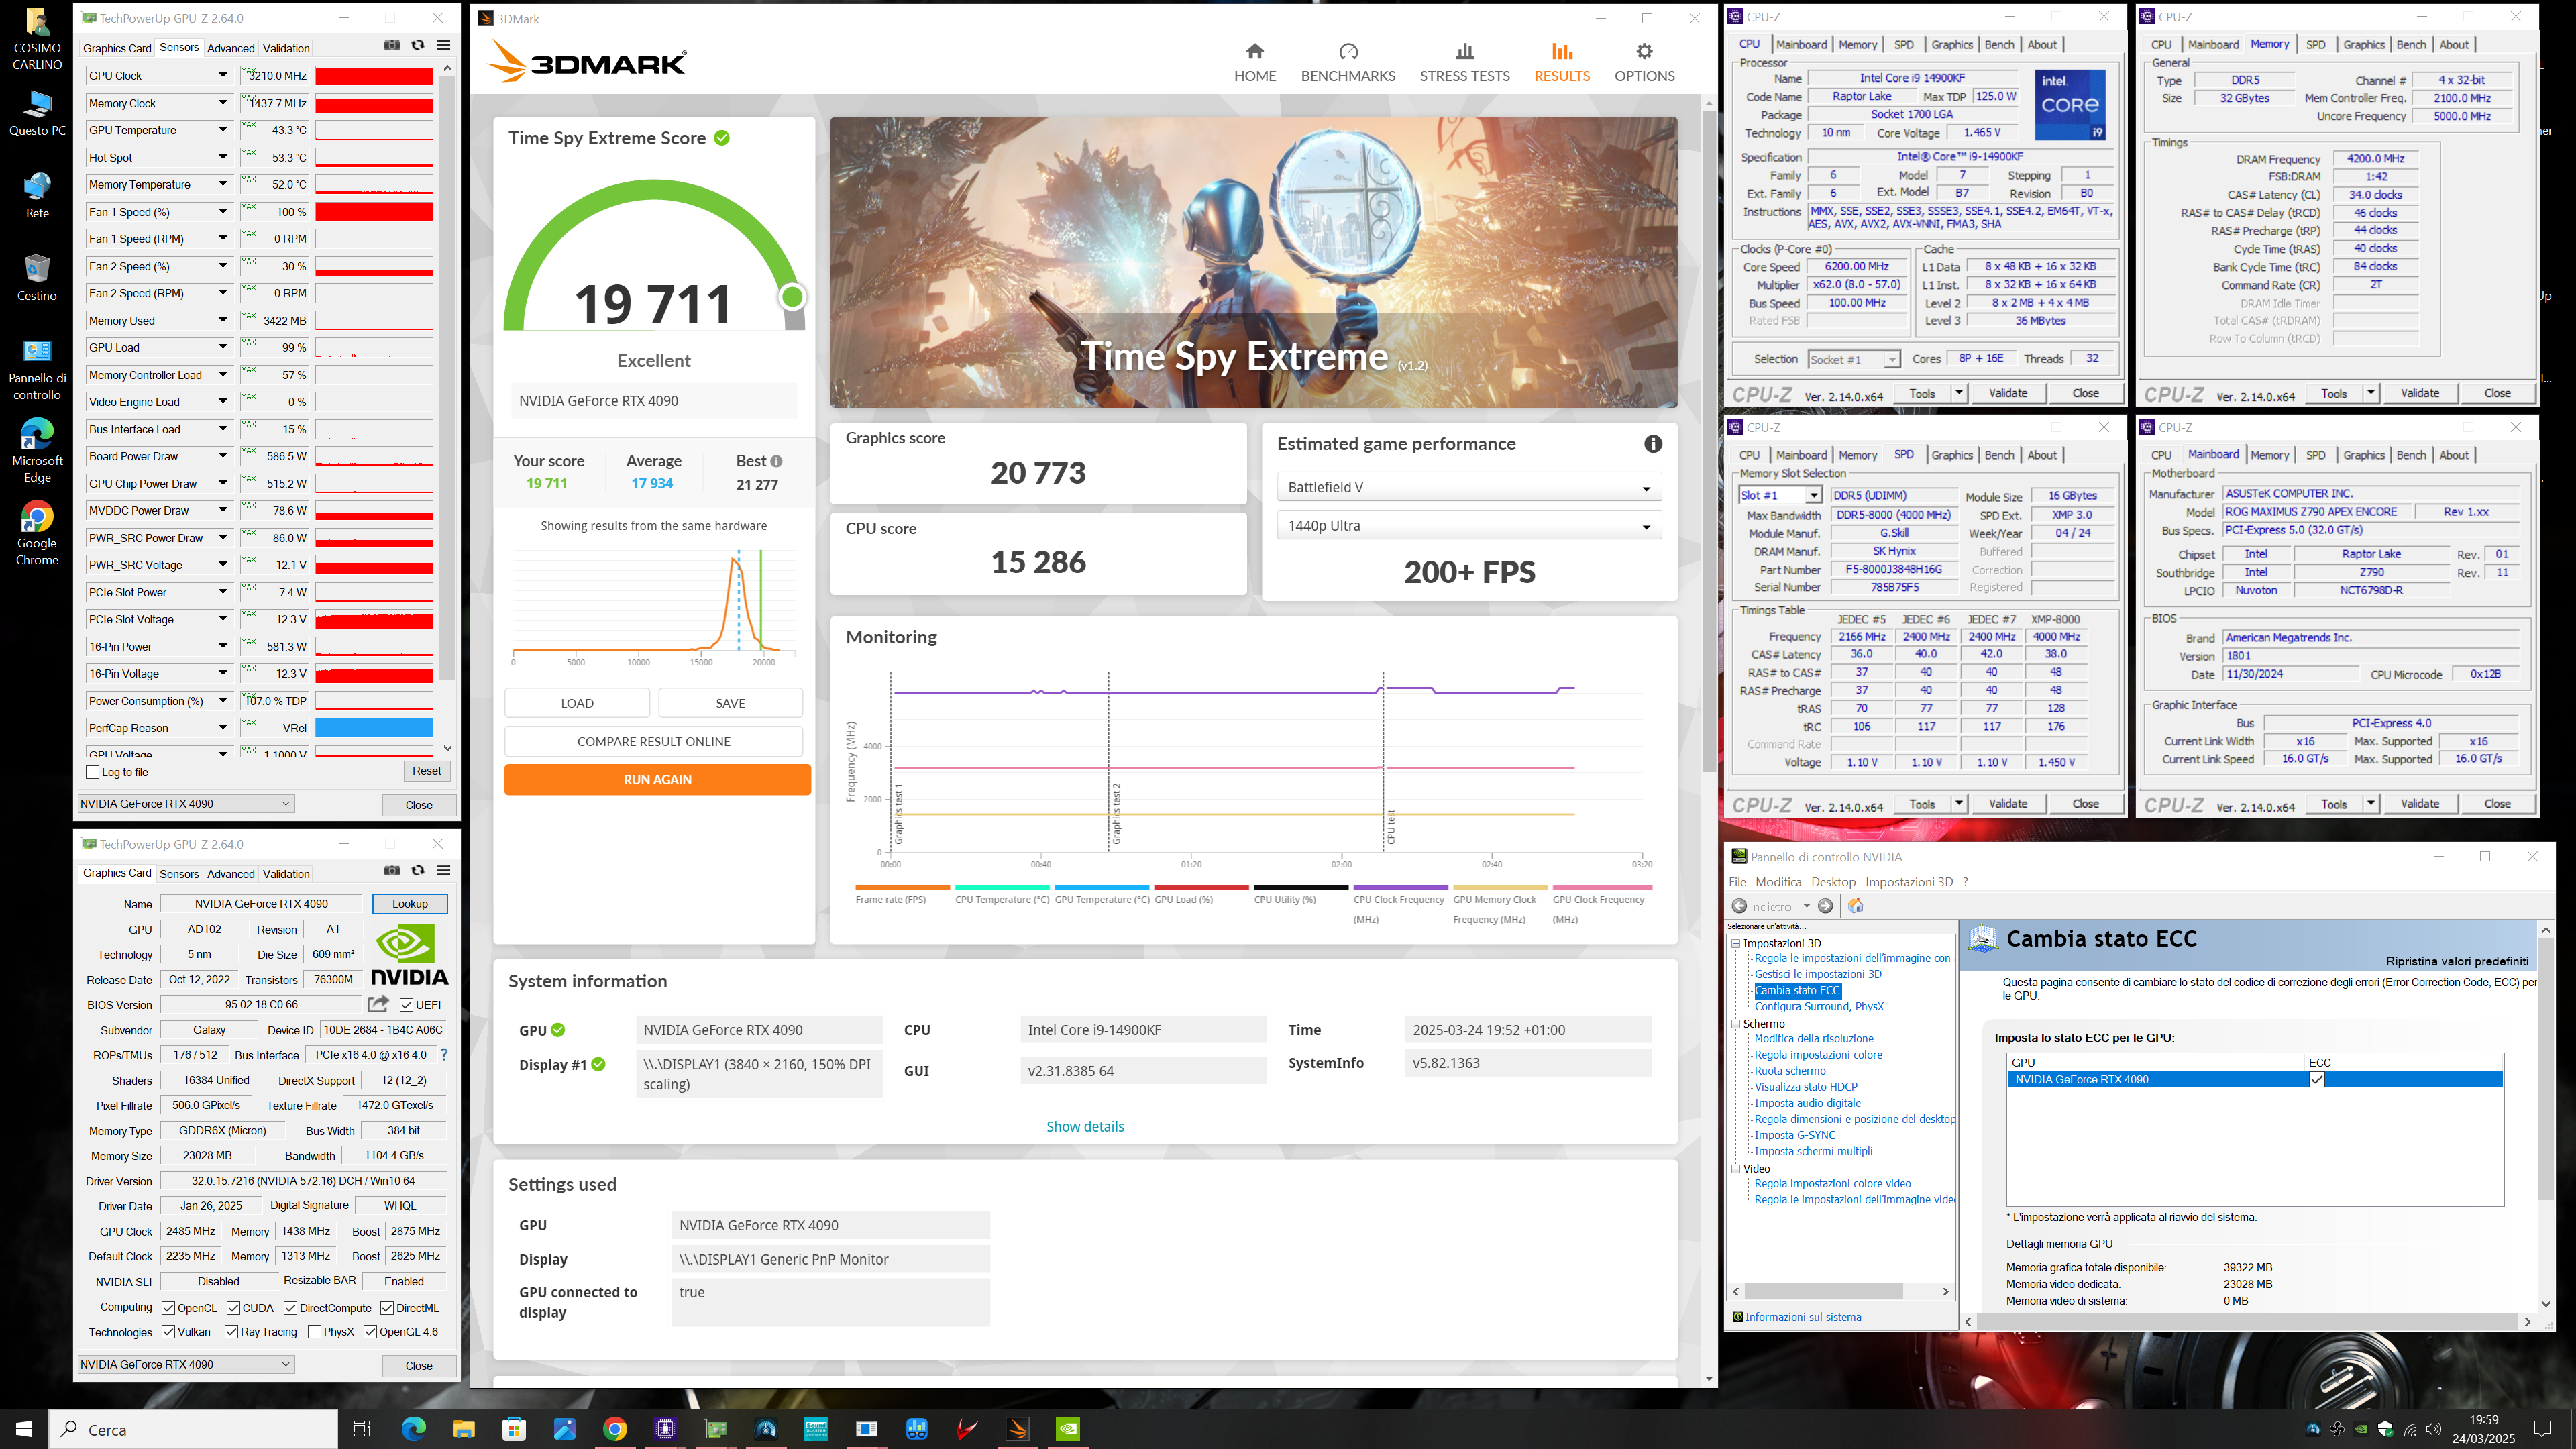Open Cestino recycle bin on desktop
Image resolution: width=2576 pixels, height=1449 pixels.
pos(37,277)
